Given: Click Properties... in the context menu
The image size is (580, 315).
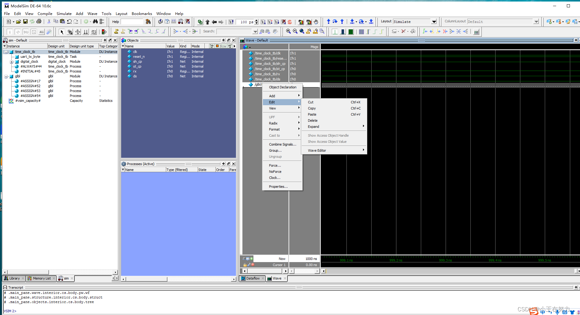Looking at the screenshot, I should pos(278,187).
